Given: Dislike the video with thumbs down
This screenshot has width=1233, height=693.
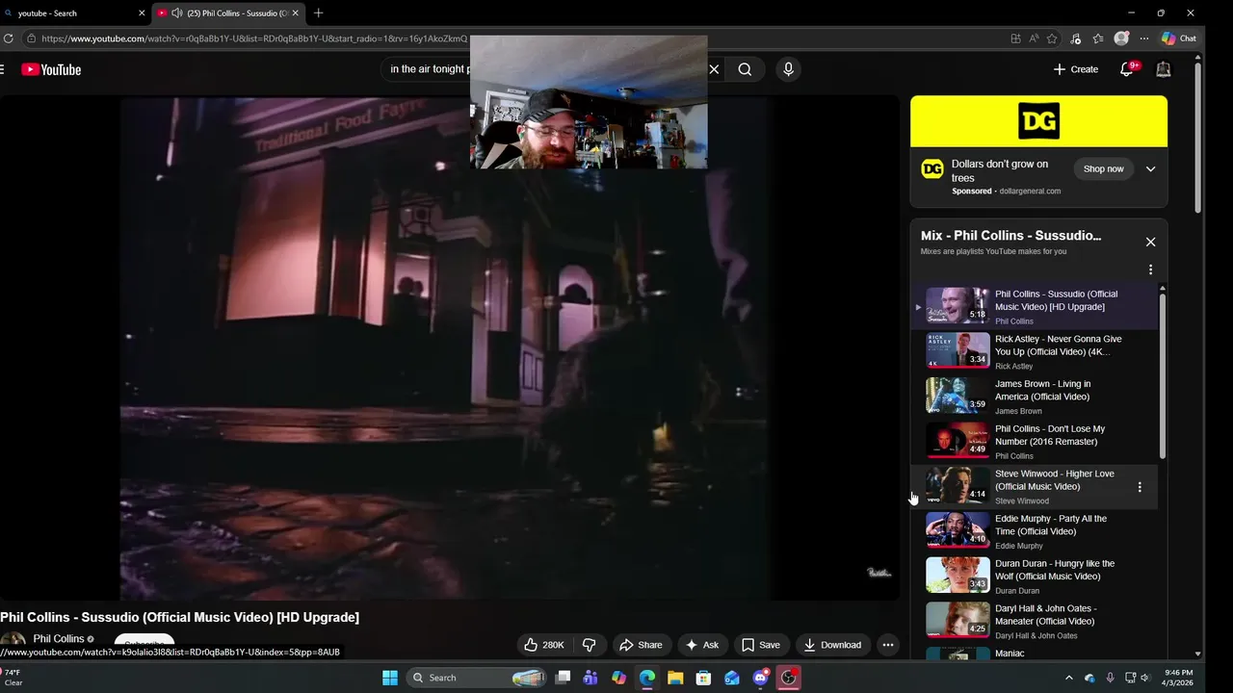Looking at the screenshot, I should [590, 645].
